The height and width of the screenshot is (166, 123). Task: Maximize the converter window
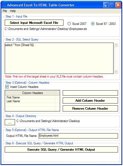point(112,5)
